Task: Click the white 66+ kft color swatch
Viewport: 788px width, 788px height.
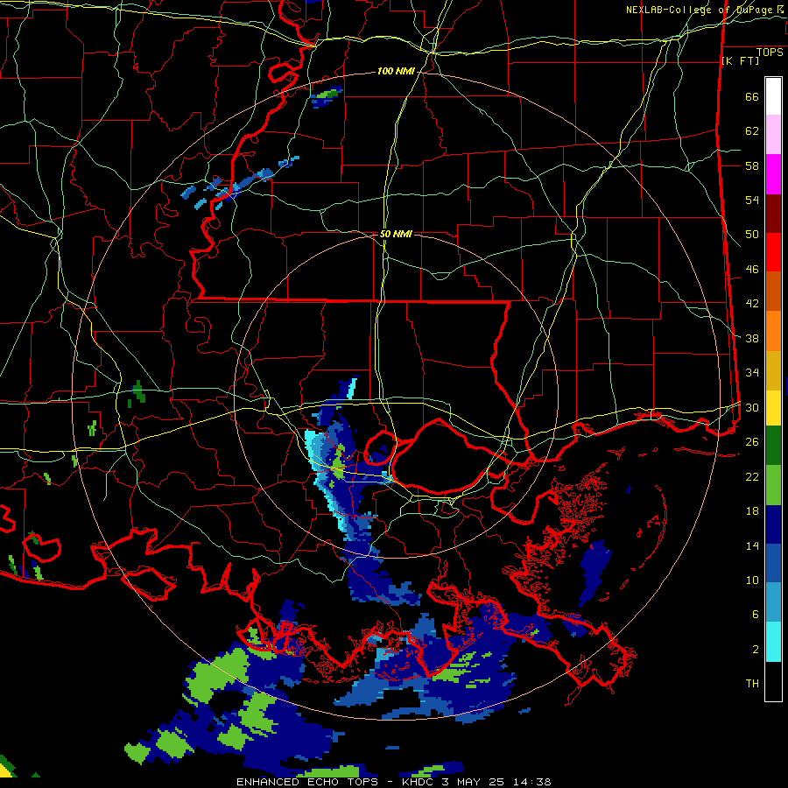Action: [x=773, y=96]
